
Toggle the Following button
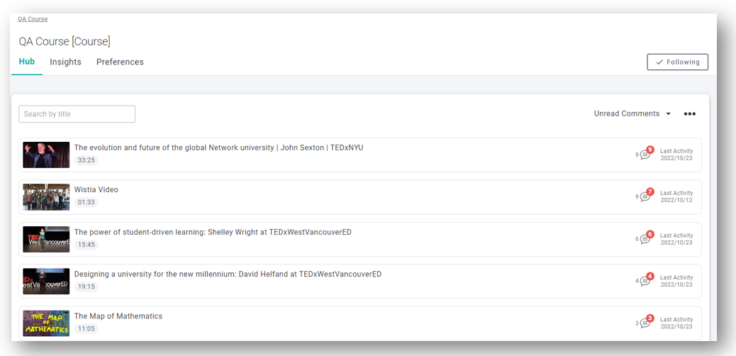pos(677,62)
